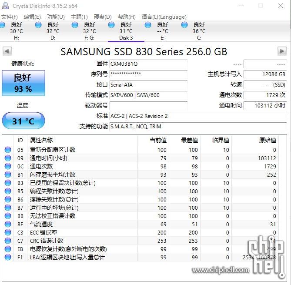
Task: Open the 编辑(E) menu
Action: [32, 17]
